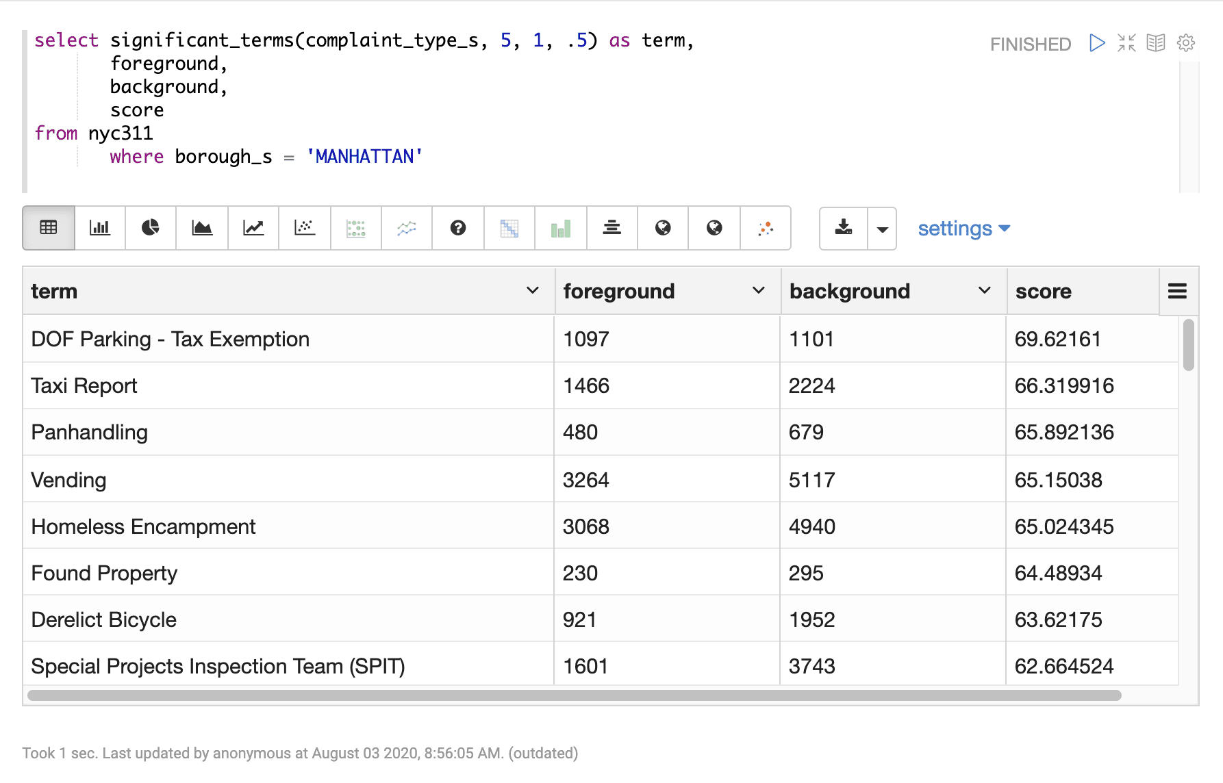Open the score column hamburger menu

click(1177, 290)
